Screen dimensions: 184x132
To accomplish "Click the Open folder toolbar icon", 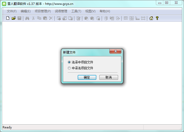I will [x=14, y=18].
